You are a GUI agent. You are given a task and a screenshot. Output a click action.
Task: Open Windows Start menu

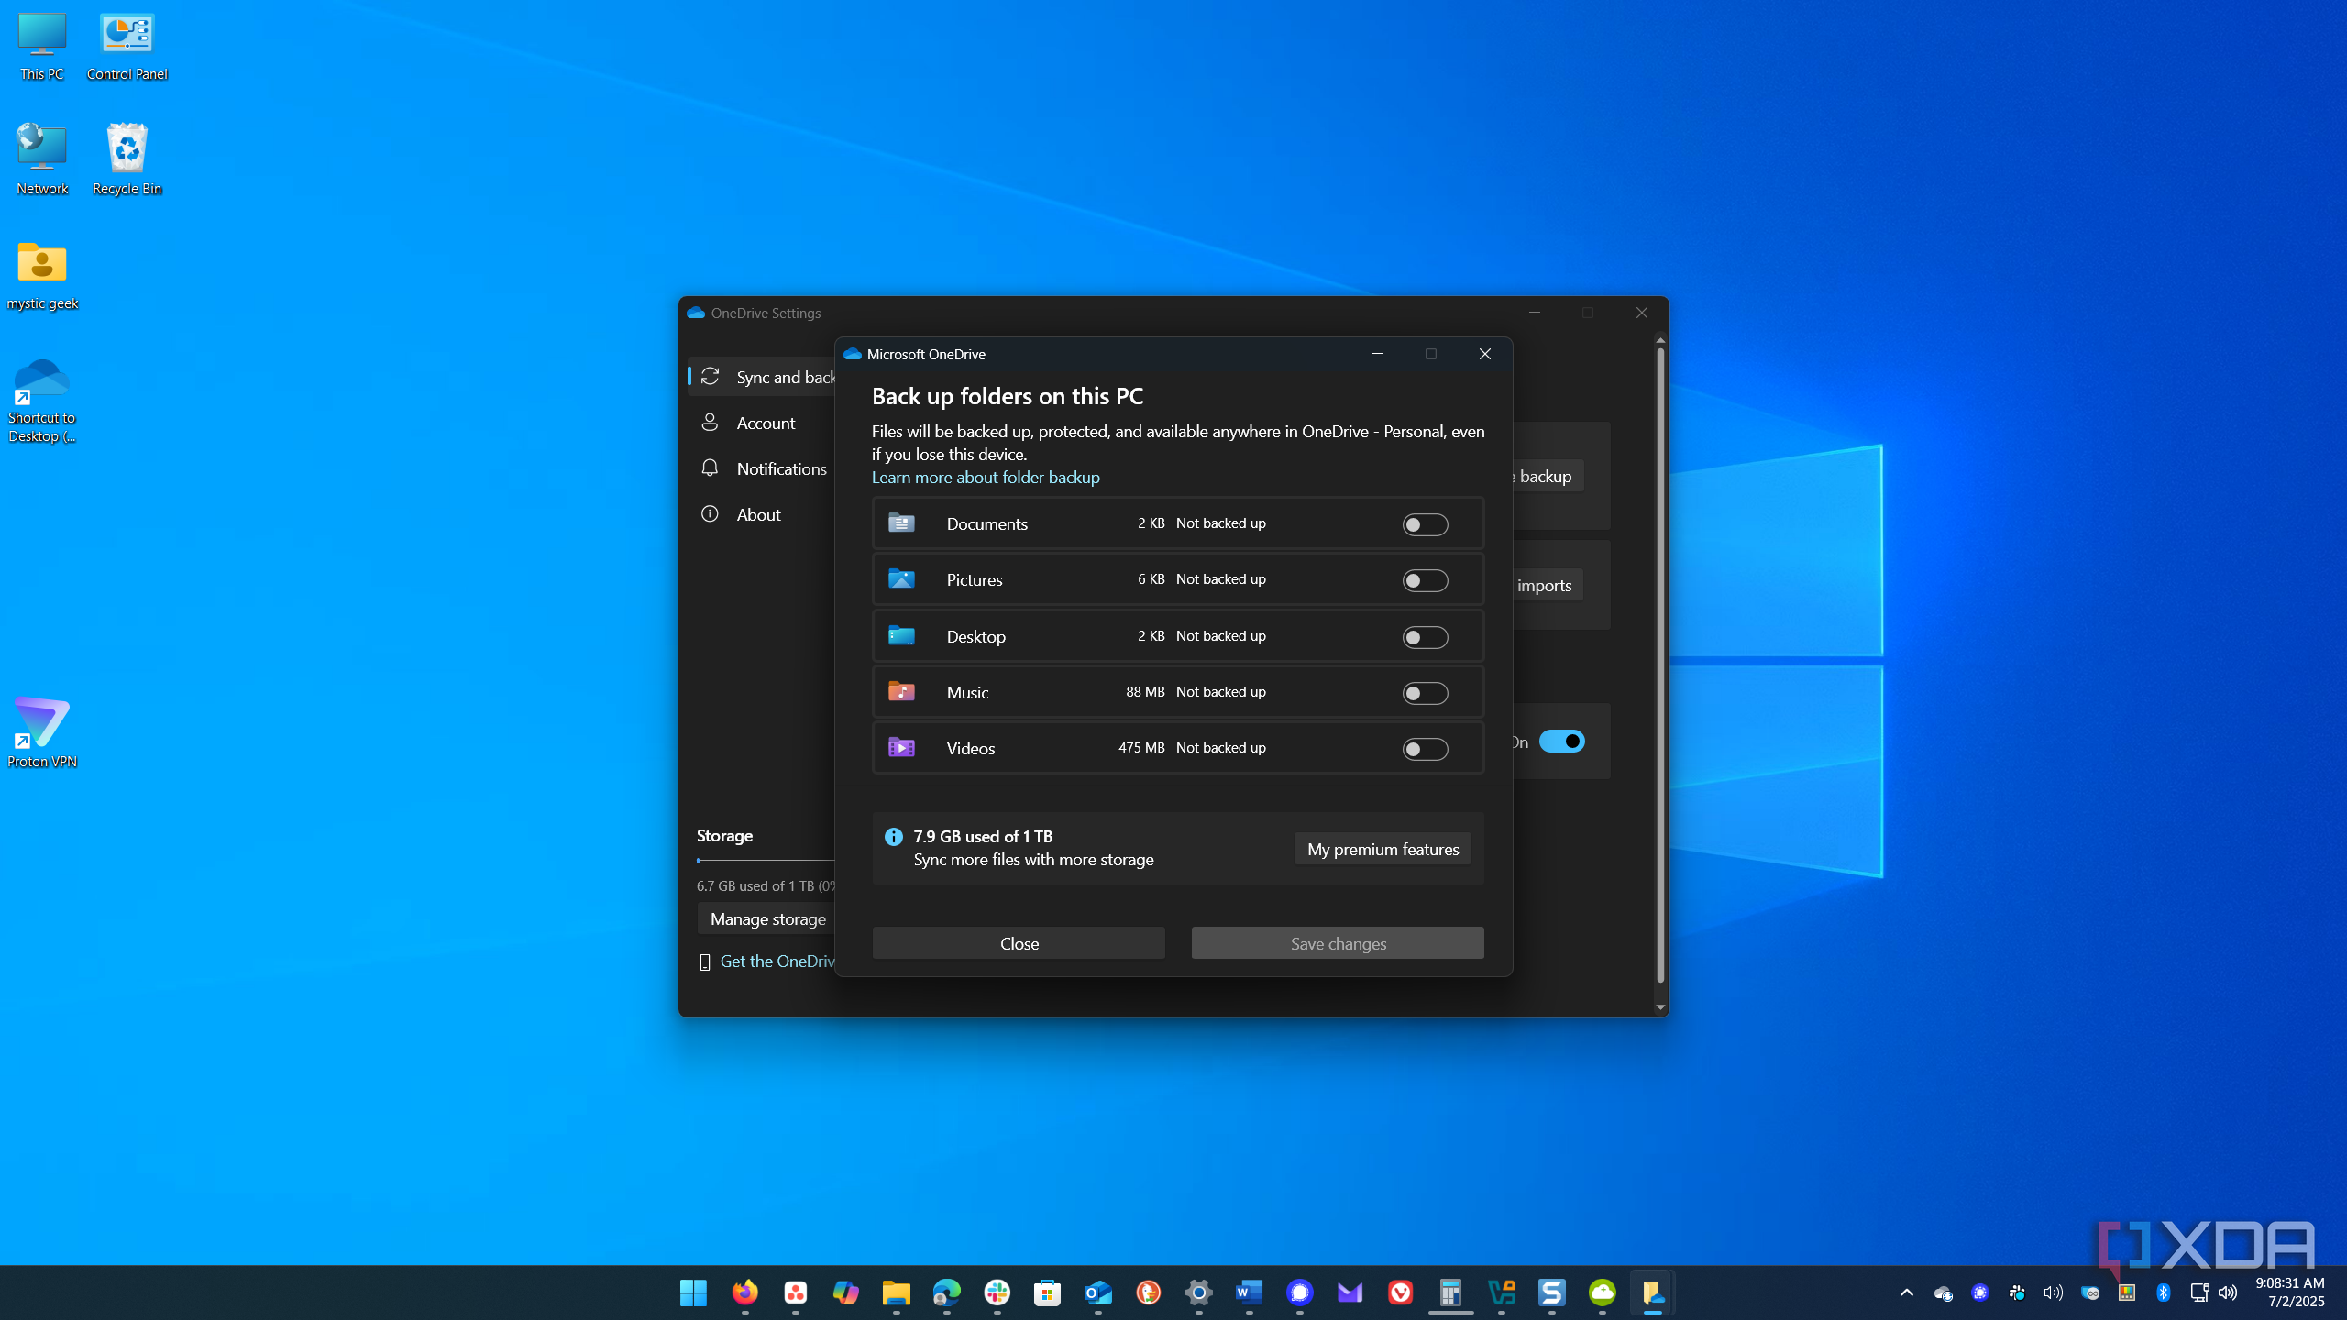[694, 1292]
